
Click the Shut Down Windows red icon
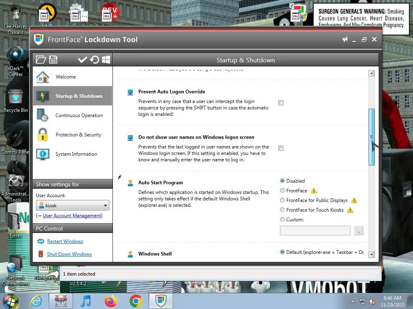[41, 254]
